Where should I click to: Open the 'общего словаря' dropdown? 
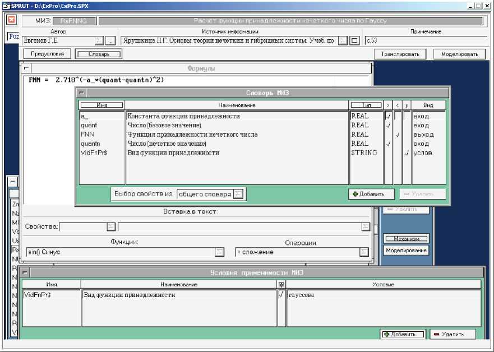coord(238,194)
